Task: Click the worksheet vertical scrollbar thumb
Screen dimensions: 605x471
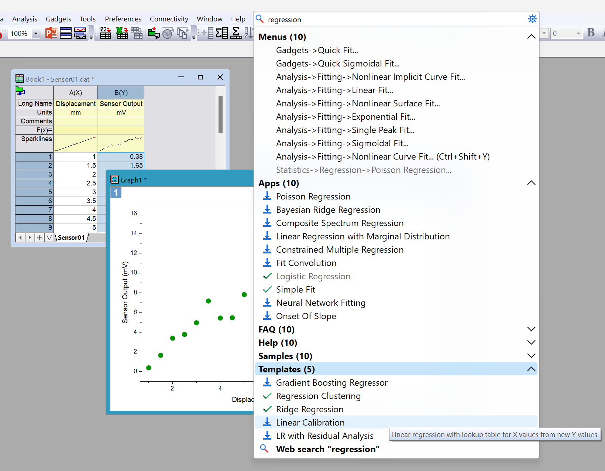Action: pos(220,115)
